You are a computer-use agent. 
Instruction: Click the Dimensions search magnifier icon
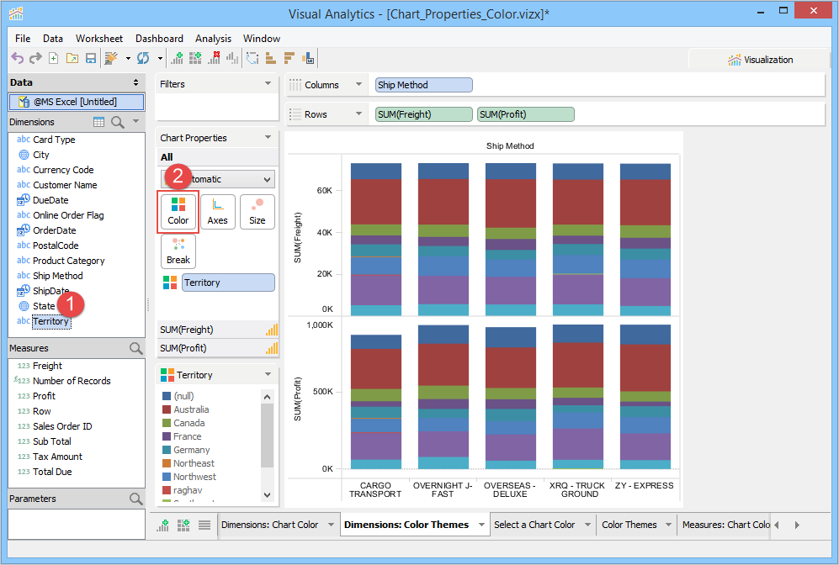[x=118, y=122]
